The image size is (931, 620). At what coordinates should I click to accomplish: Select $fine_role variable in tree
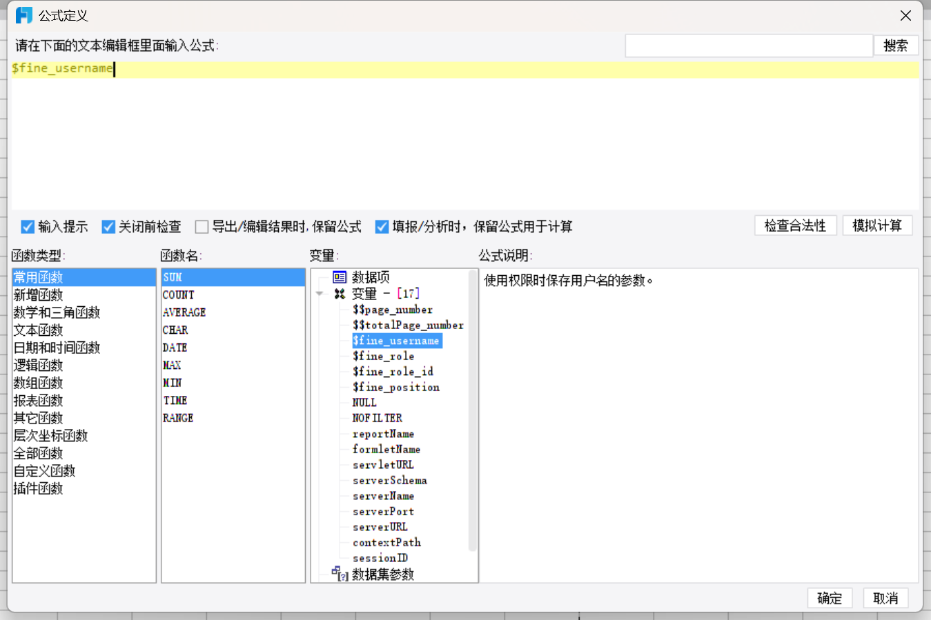(x=384, y=356)
